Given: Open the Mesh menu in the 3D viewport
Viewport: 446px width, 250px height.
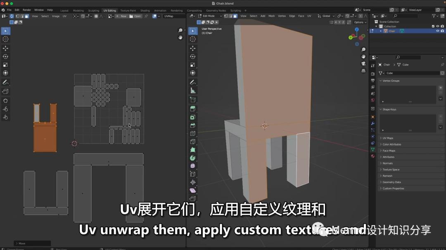Looking at the screenshot, I should [271, 16].
